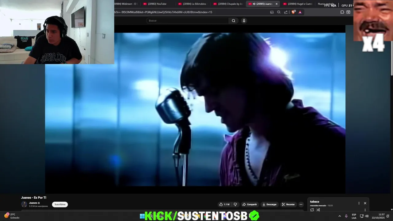Click the Recortar clip button
The height and width of the screenshot is (221, 393).
click(288, 204)
